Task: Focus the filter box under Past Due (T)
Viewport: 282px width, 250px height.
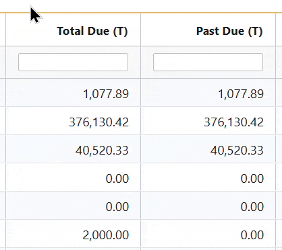Action: tap(208, 62)
